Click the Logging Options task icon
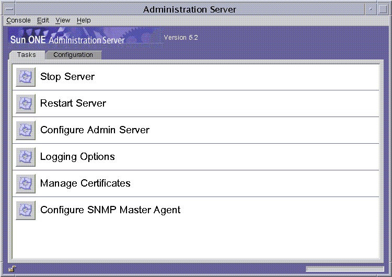The width and height of the screenshot is (392, 277). click(26, 157)
